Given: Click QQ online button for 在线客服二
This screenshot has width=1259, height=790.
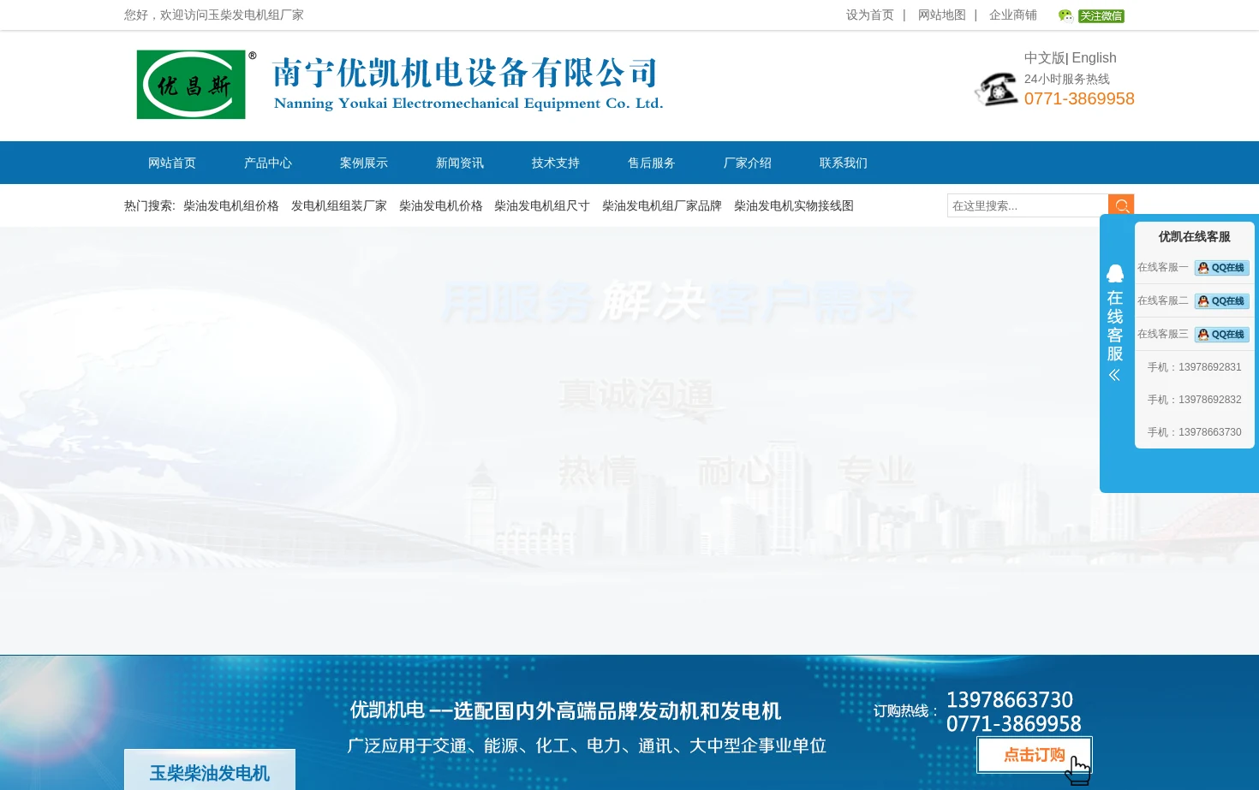Looking at the screenshot, I should pos(1222,301).
